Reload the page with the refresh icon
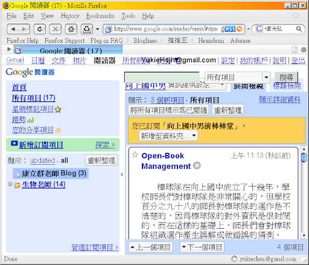This screenshot has width=309, height=265. 40,29
